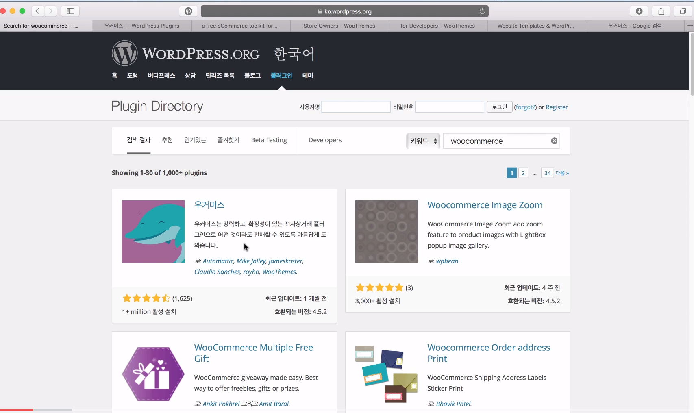
Task: Focus the 사용자명 input field
Action: 356,107
